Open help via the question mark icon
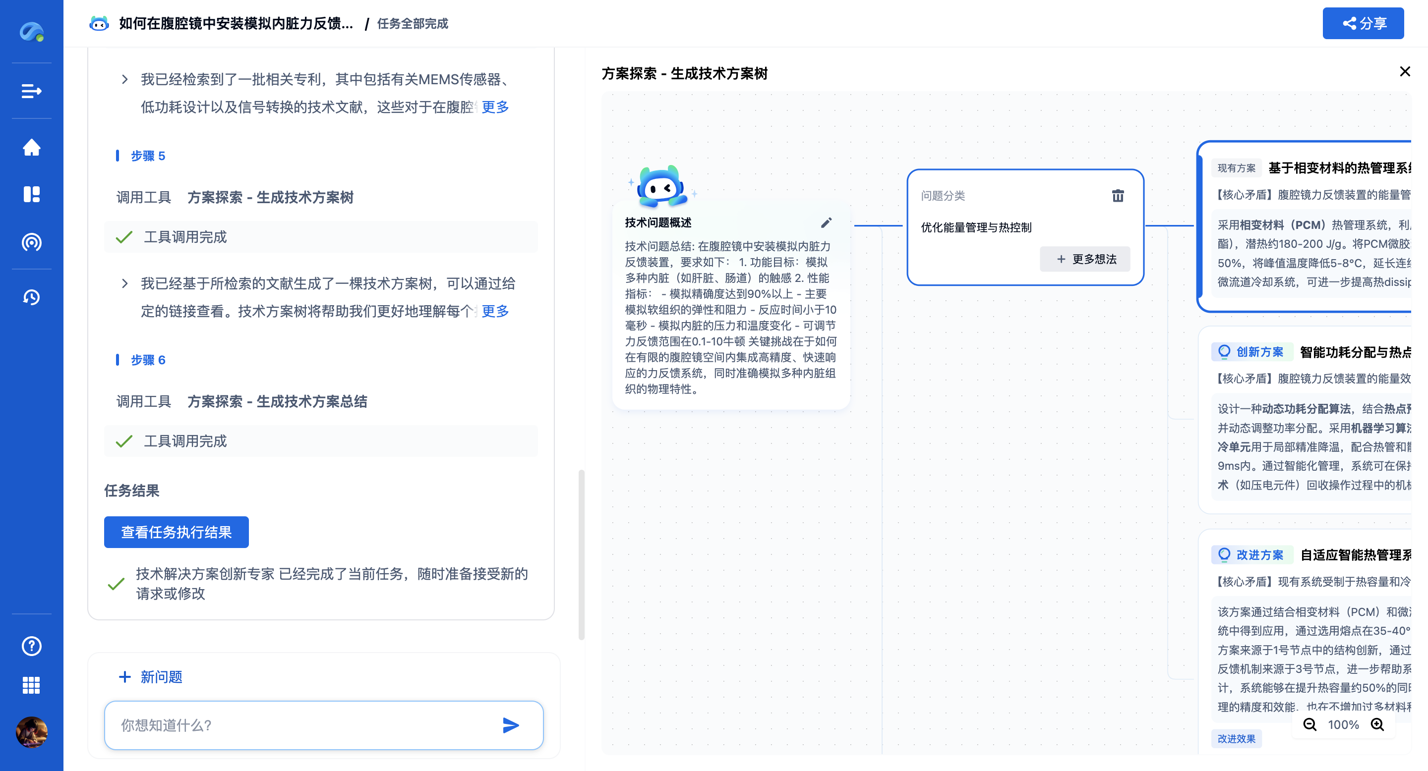Screen dimensions: 1428x771 [32, 646]
